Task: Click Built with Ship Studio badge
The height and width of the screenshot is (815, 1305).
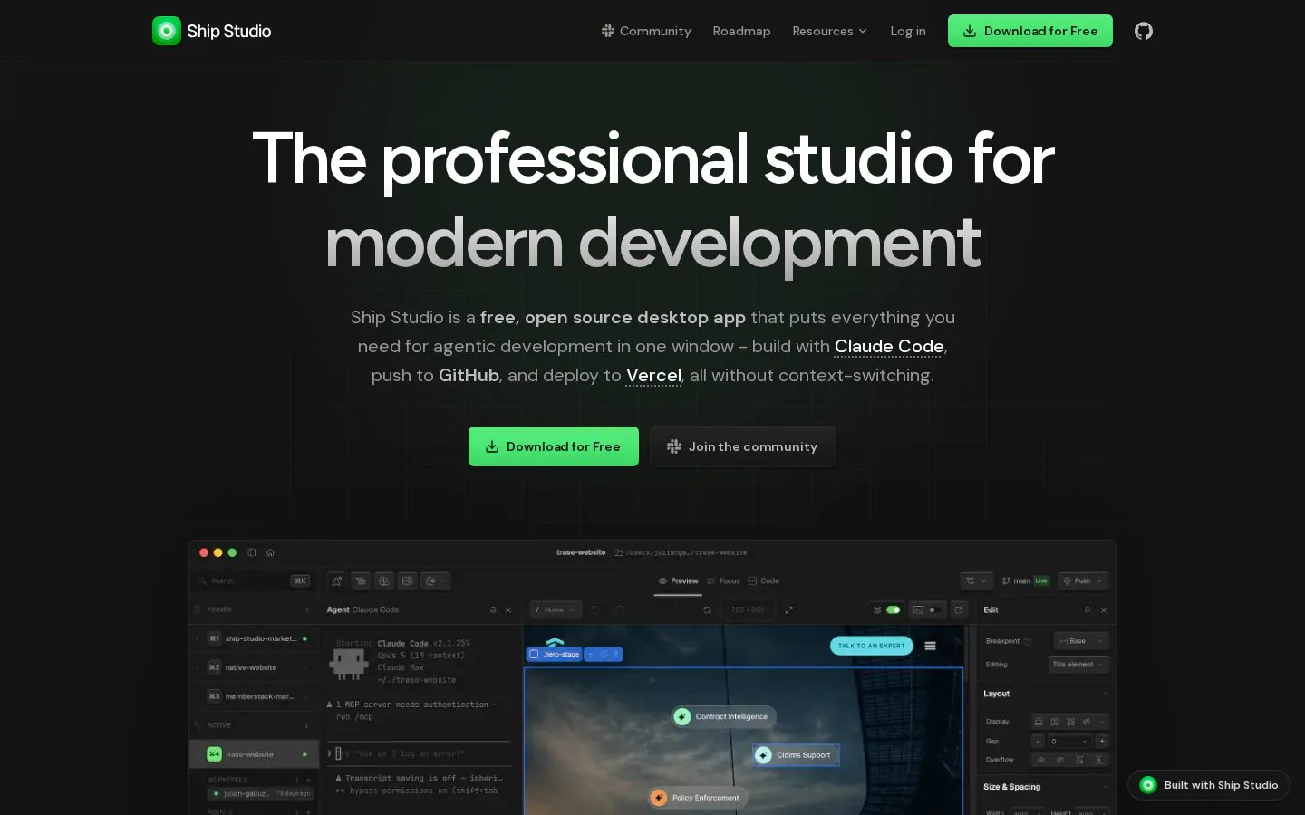Action: click(x=1209, y=785)
